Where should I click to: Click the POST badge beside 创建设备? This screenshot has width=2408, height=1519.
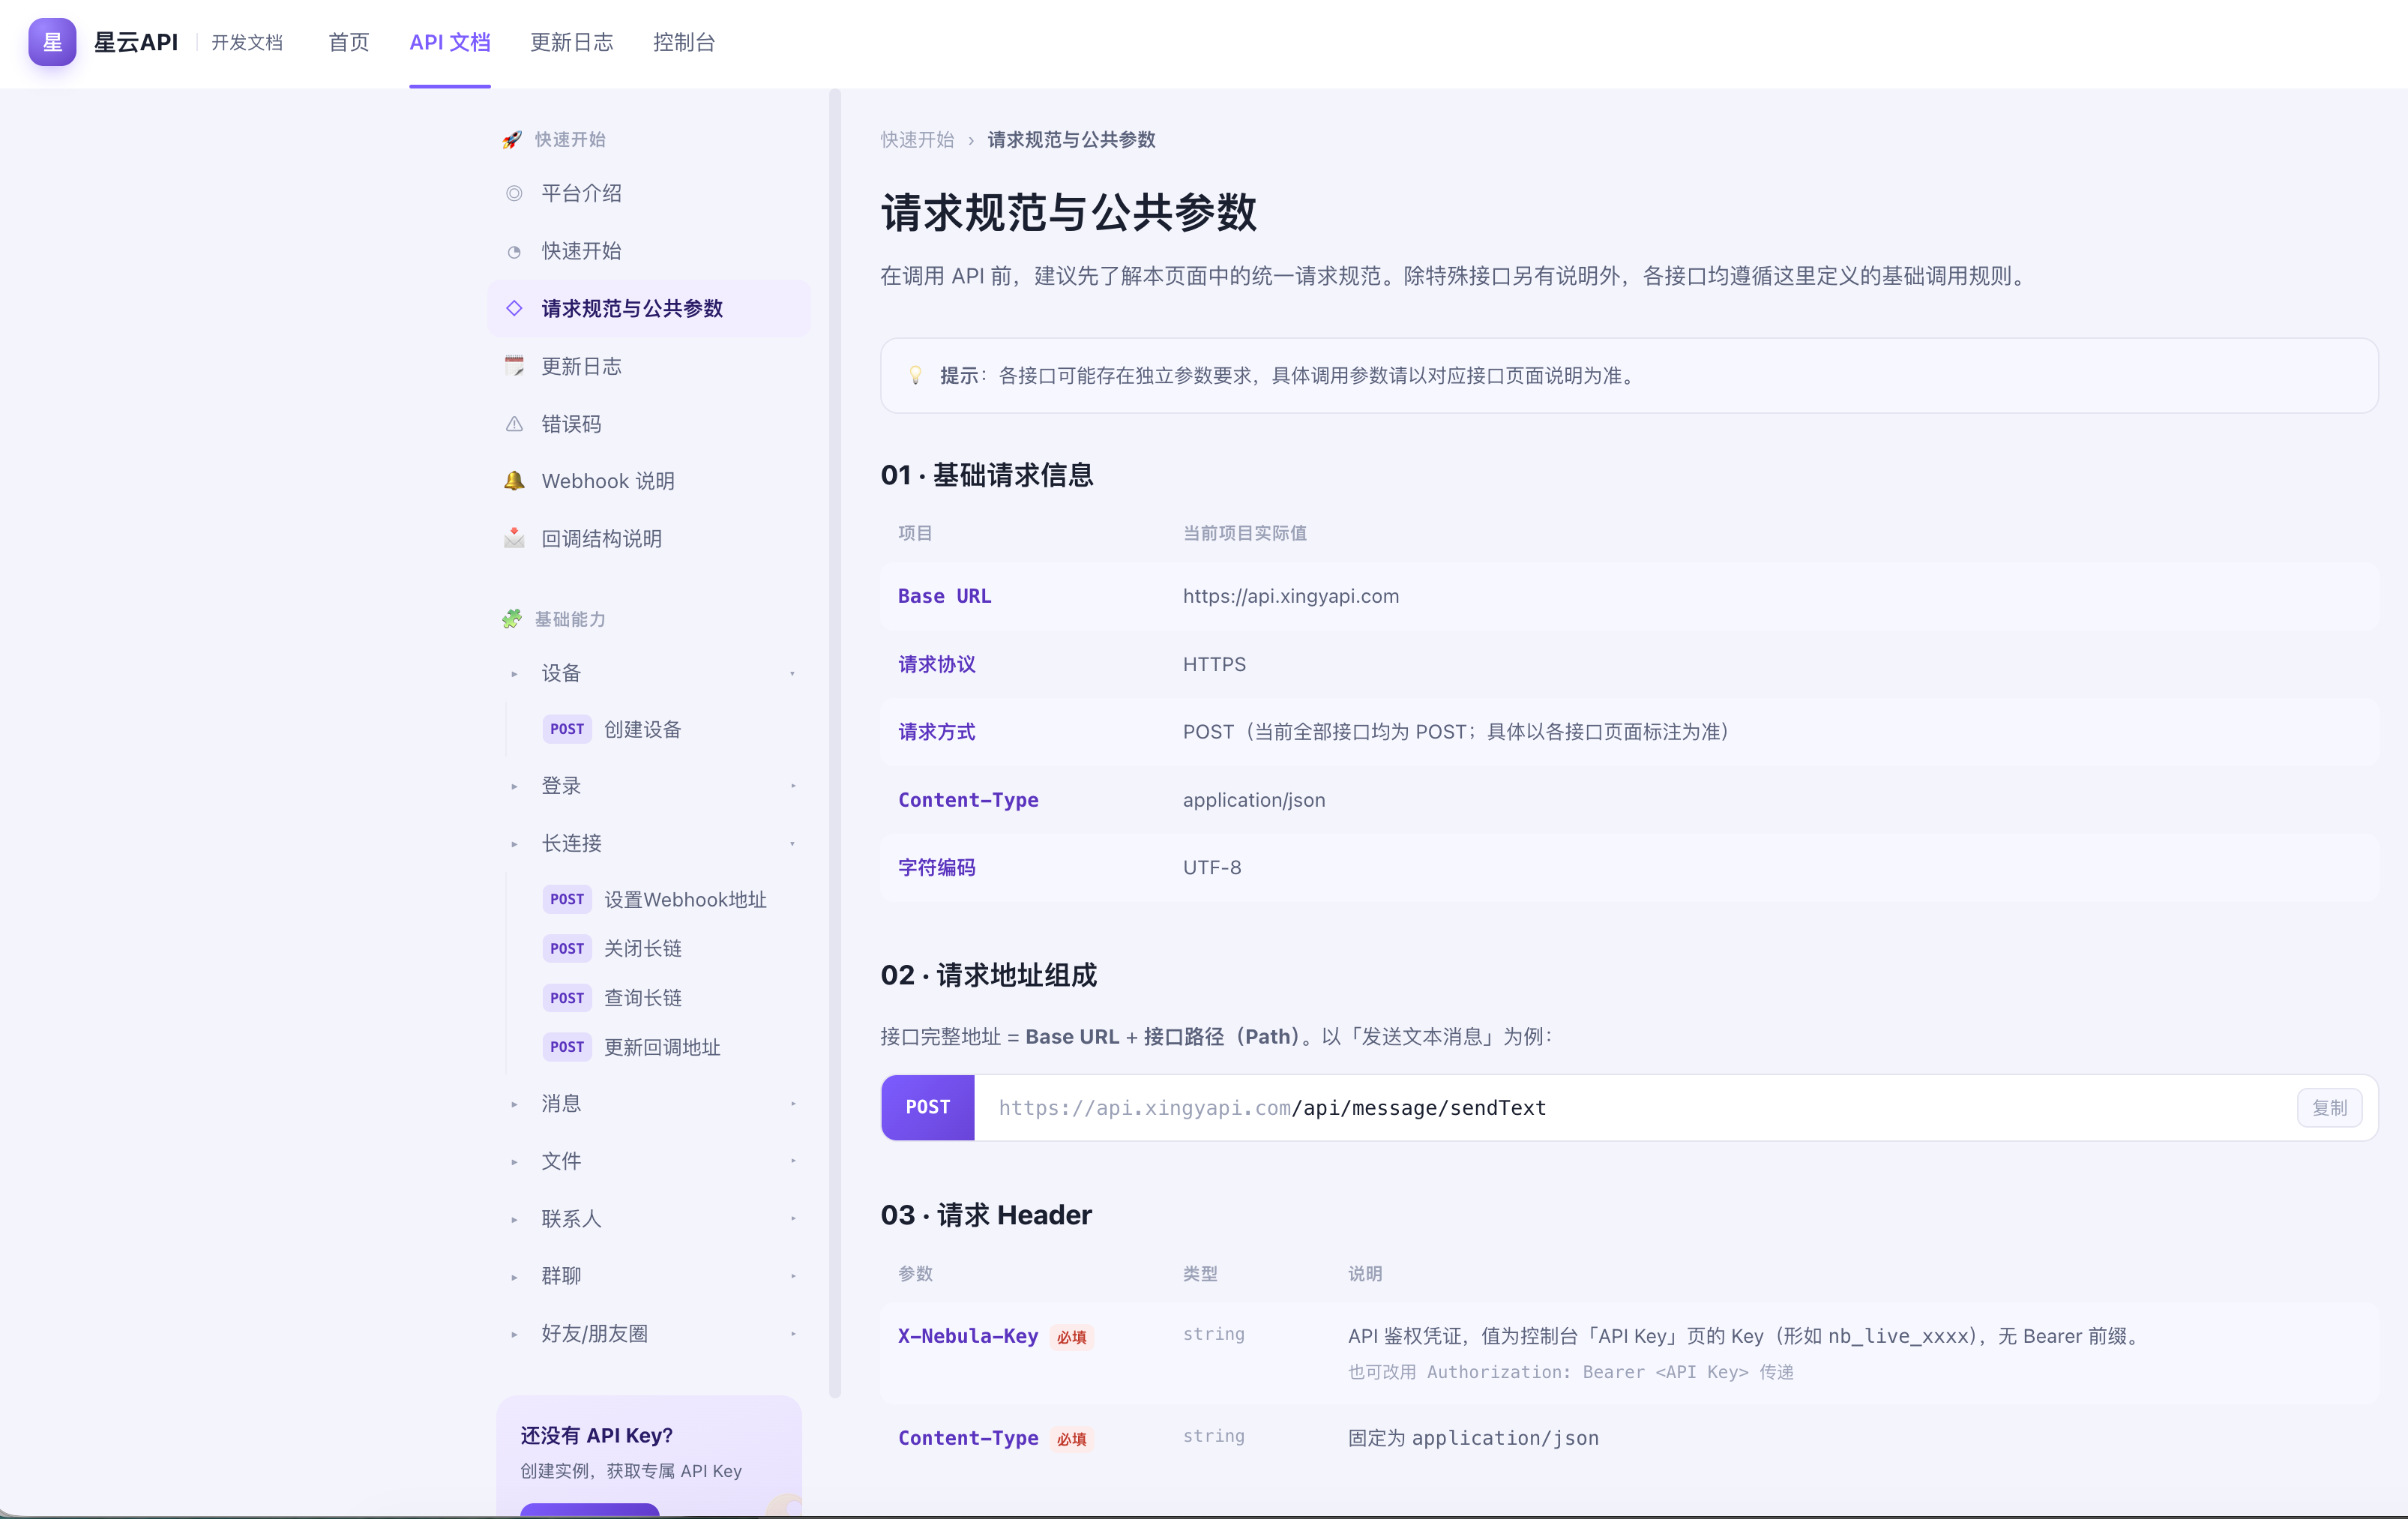tap(567, 729)
